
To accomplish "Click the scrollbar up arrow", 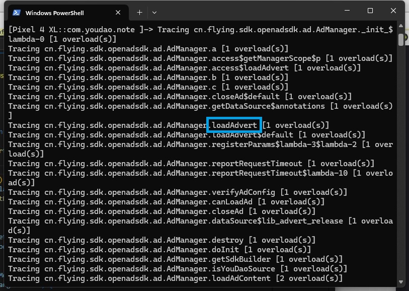I will click(x=400, y=27).
